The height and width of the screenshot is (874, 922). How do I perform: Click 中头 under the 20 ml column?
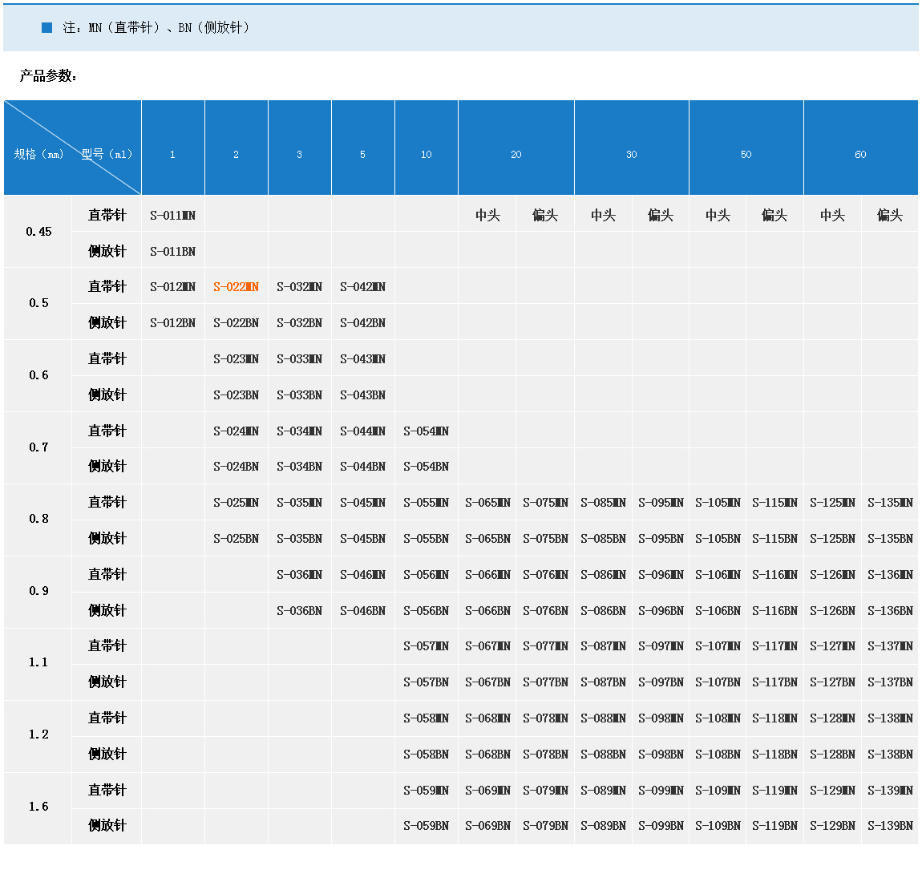tap(487, 215)
